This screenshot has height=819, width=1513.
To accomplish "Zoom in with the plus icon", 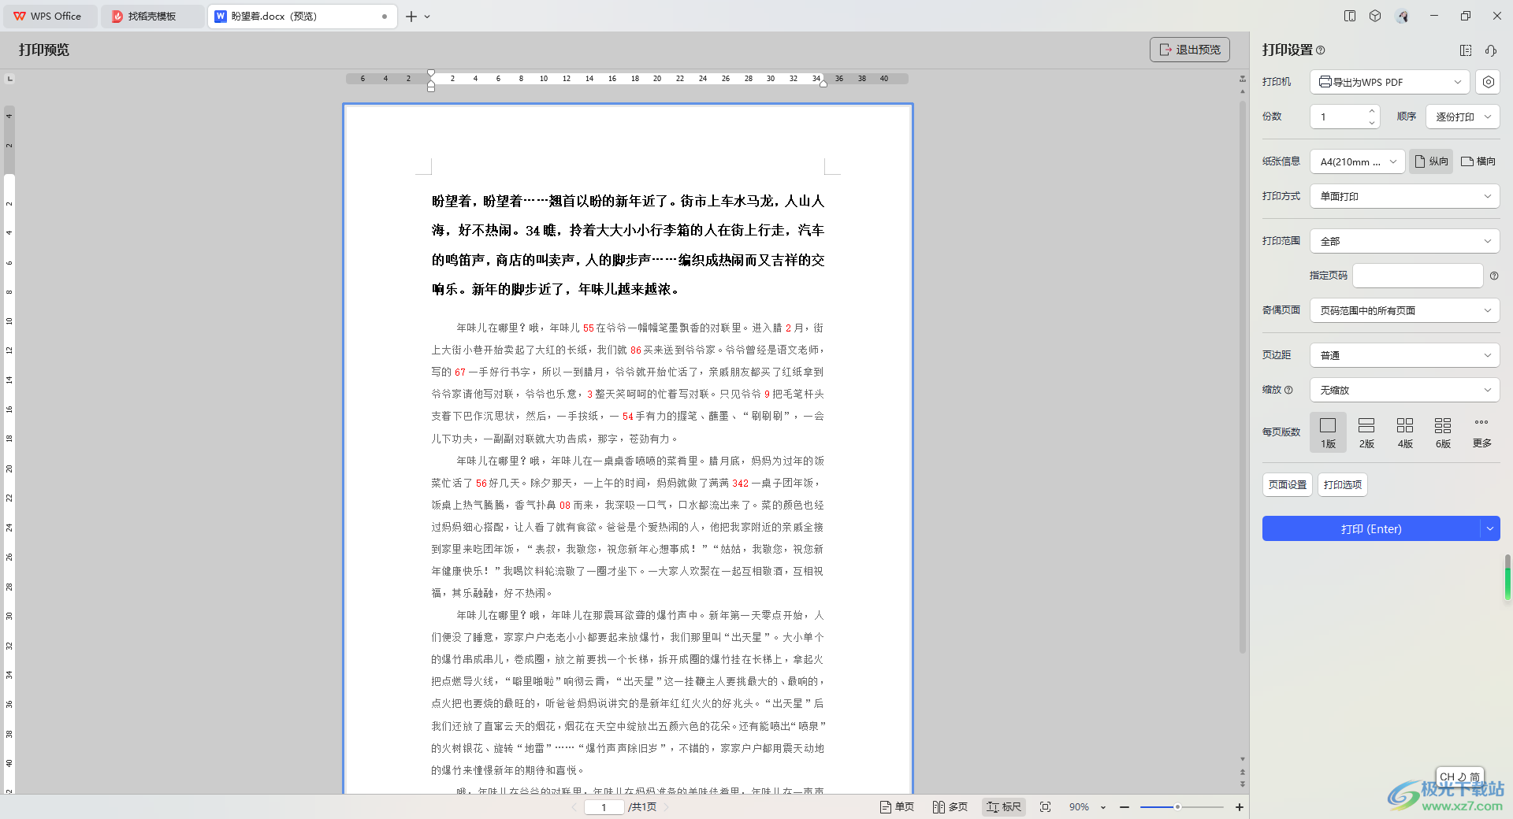I will click(x=1240, y=806).
